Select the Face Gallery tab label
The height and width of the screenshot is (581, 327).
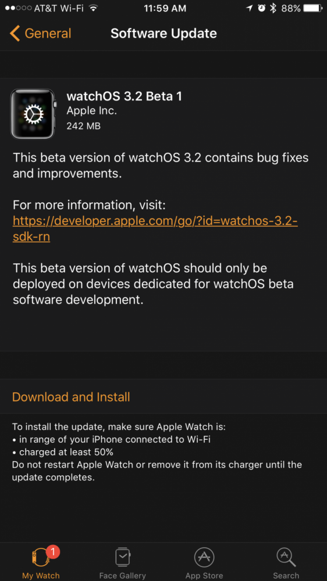click(123, 575)
